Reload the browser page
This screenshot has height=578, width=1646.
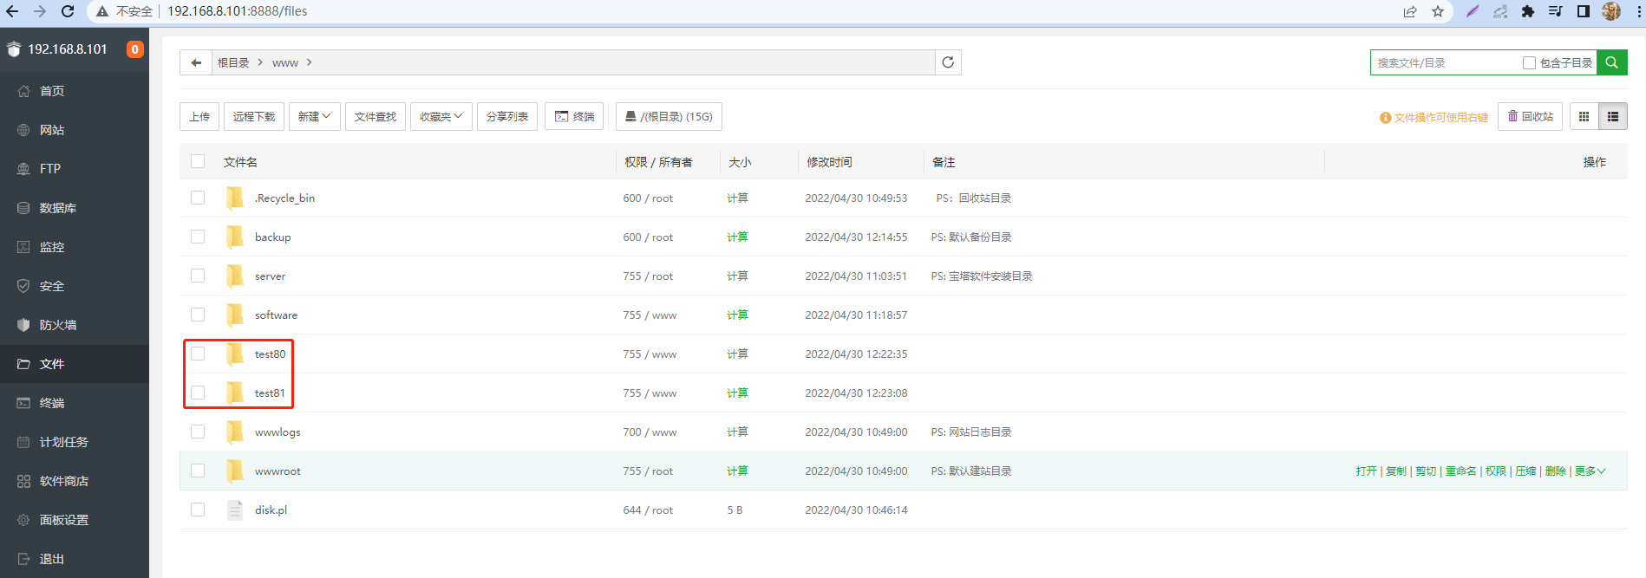point(68,11)
